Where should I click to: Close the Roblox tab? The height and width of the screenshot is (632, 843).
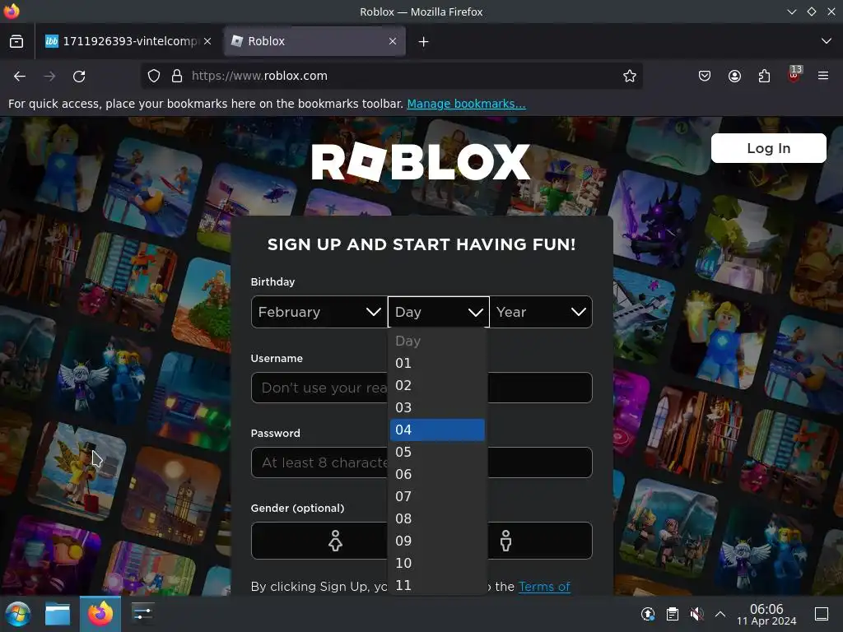click(x=393, y=41)
